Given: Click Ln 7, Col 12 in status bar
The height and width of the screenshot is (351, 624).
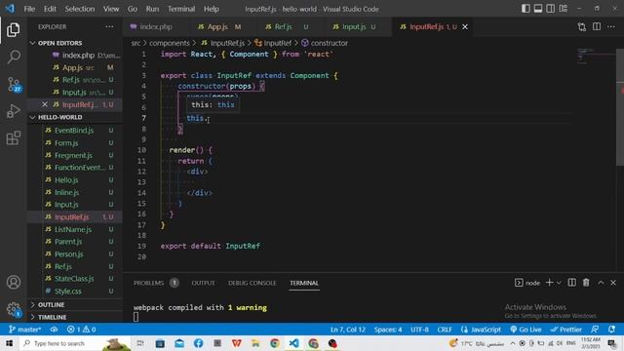Looking at the screenshot, I should click(348, 330).
